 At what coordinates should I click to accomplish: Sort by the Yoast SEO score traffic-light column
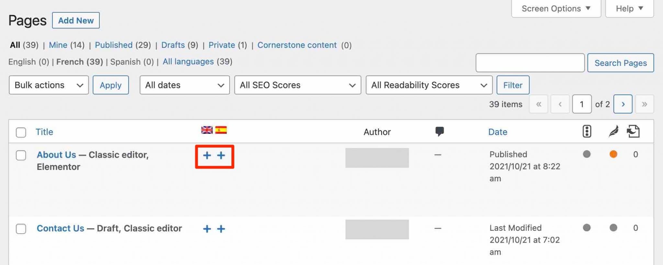point(587,131)
